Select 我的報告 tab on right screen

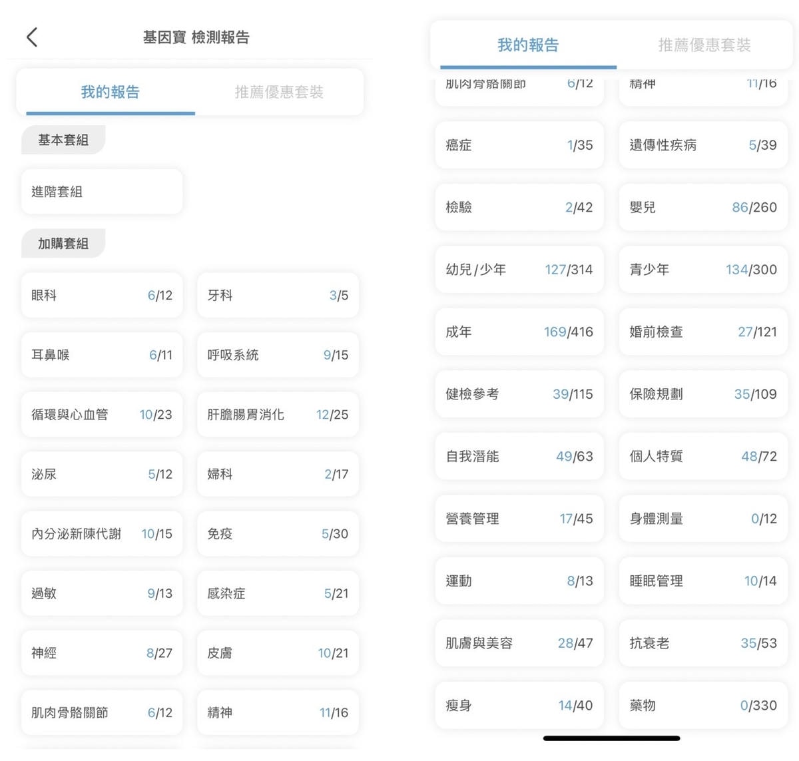pos(528,45)
